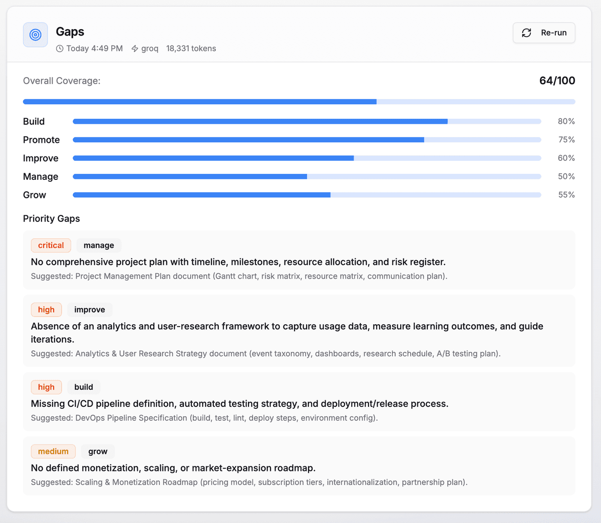Click the critical severity badge
The image size is (601, 523).
click(x=51, y=245)
